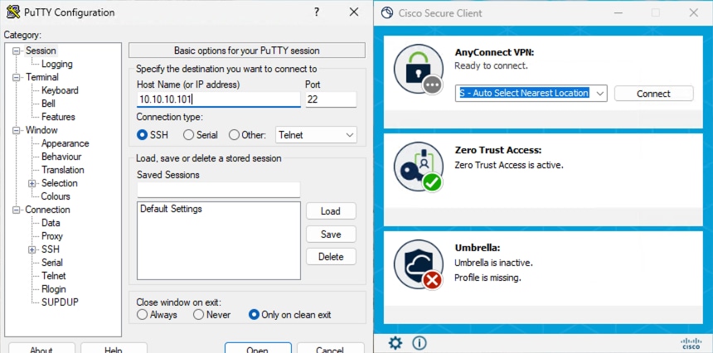Close the PuTTY Configuration window
This screenshot has width=713, height=353.
(x=354, y=12)
